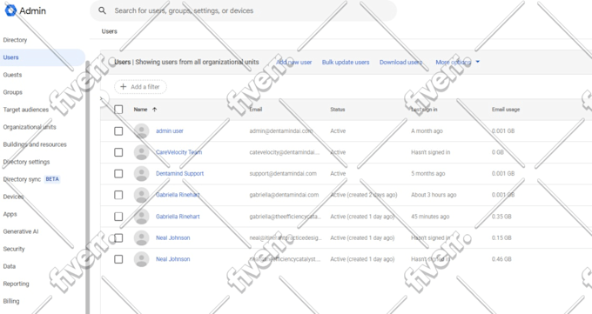Open Organizational units in the sidebar
Image resolution: width=592 pixels, height=314 pixels.
point(30,127)
